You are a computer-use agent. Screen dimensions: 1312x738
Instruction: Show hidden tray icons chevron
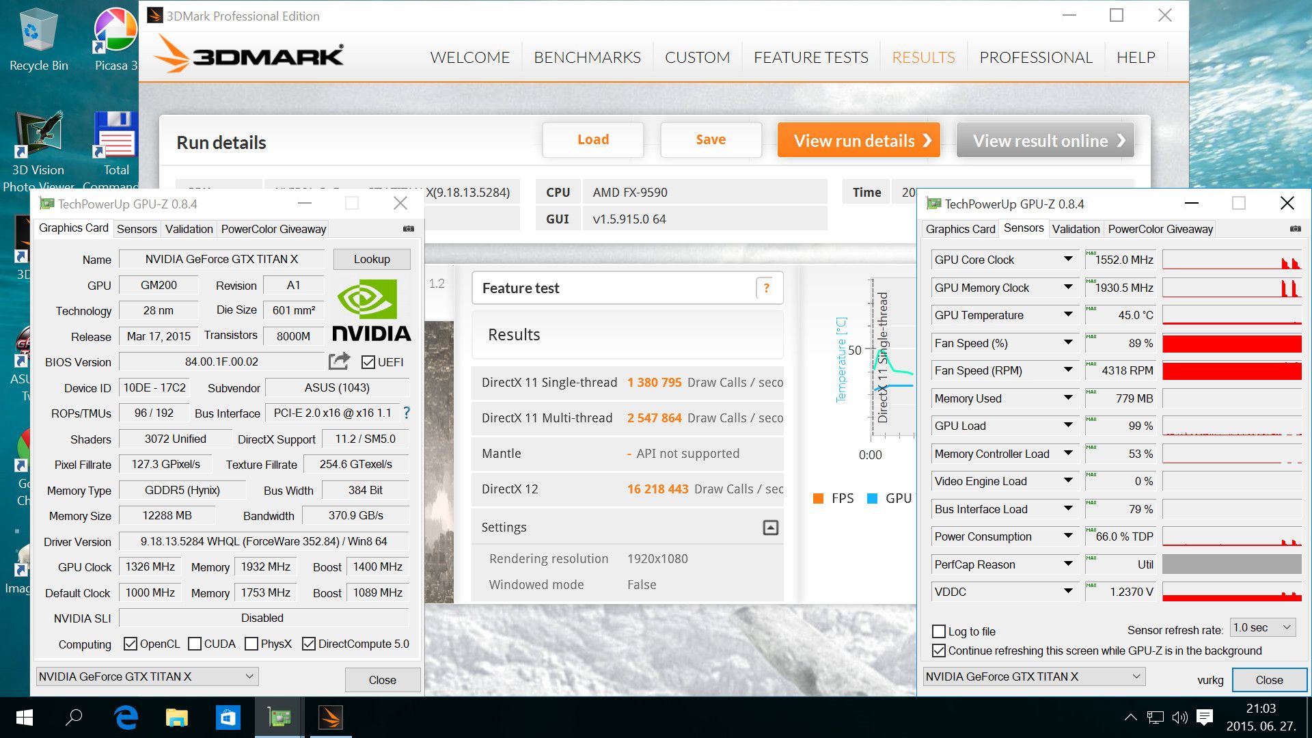coord(1131,717)
